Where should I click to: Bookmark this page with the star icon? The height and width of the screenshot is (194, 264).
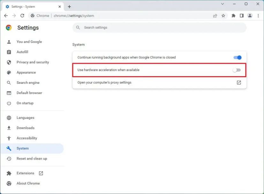tap(223, 16)
